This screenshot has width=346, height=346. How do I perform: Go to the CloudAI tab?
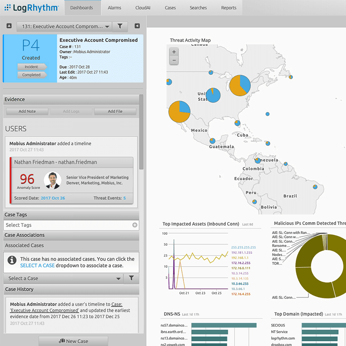tap(143, 8)
